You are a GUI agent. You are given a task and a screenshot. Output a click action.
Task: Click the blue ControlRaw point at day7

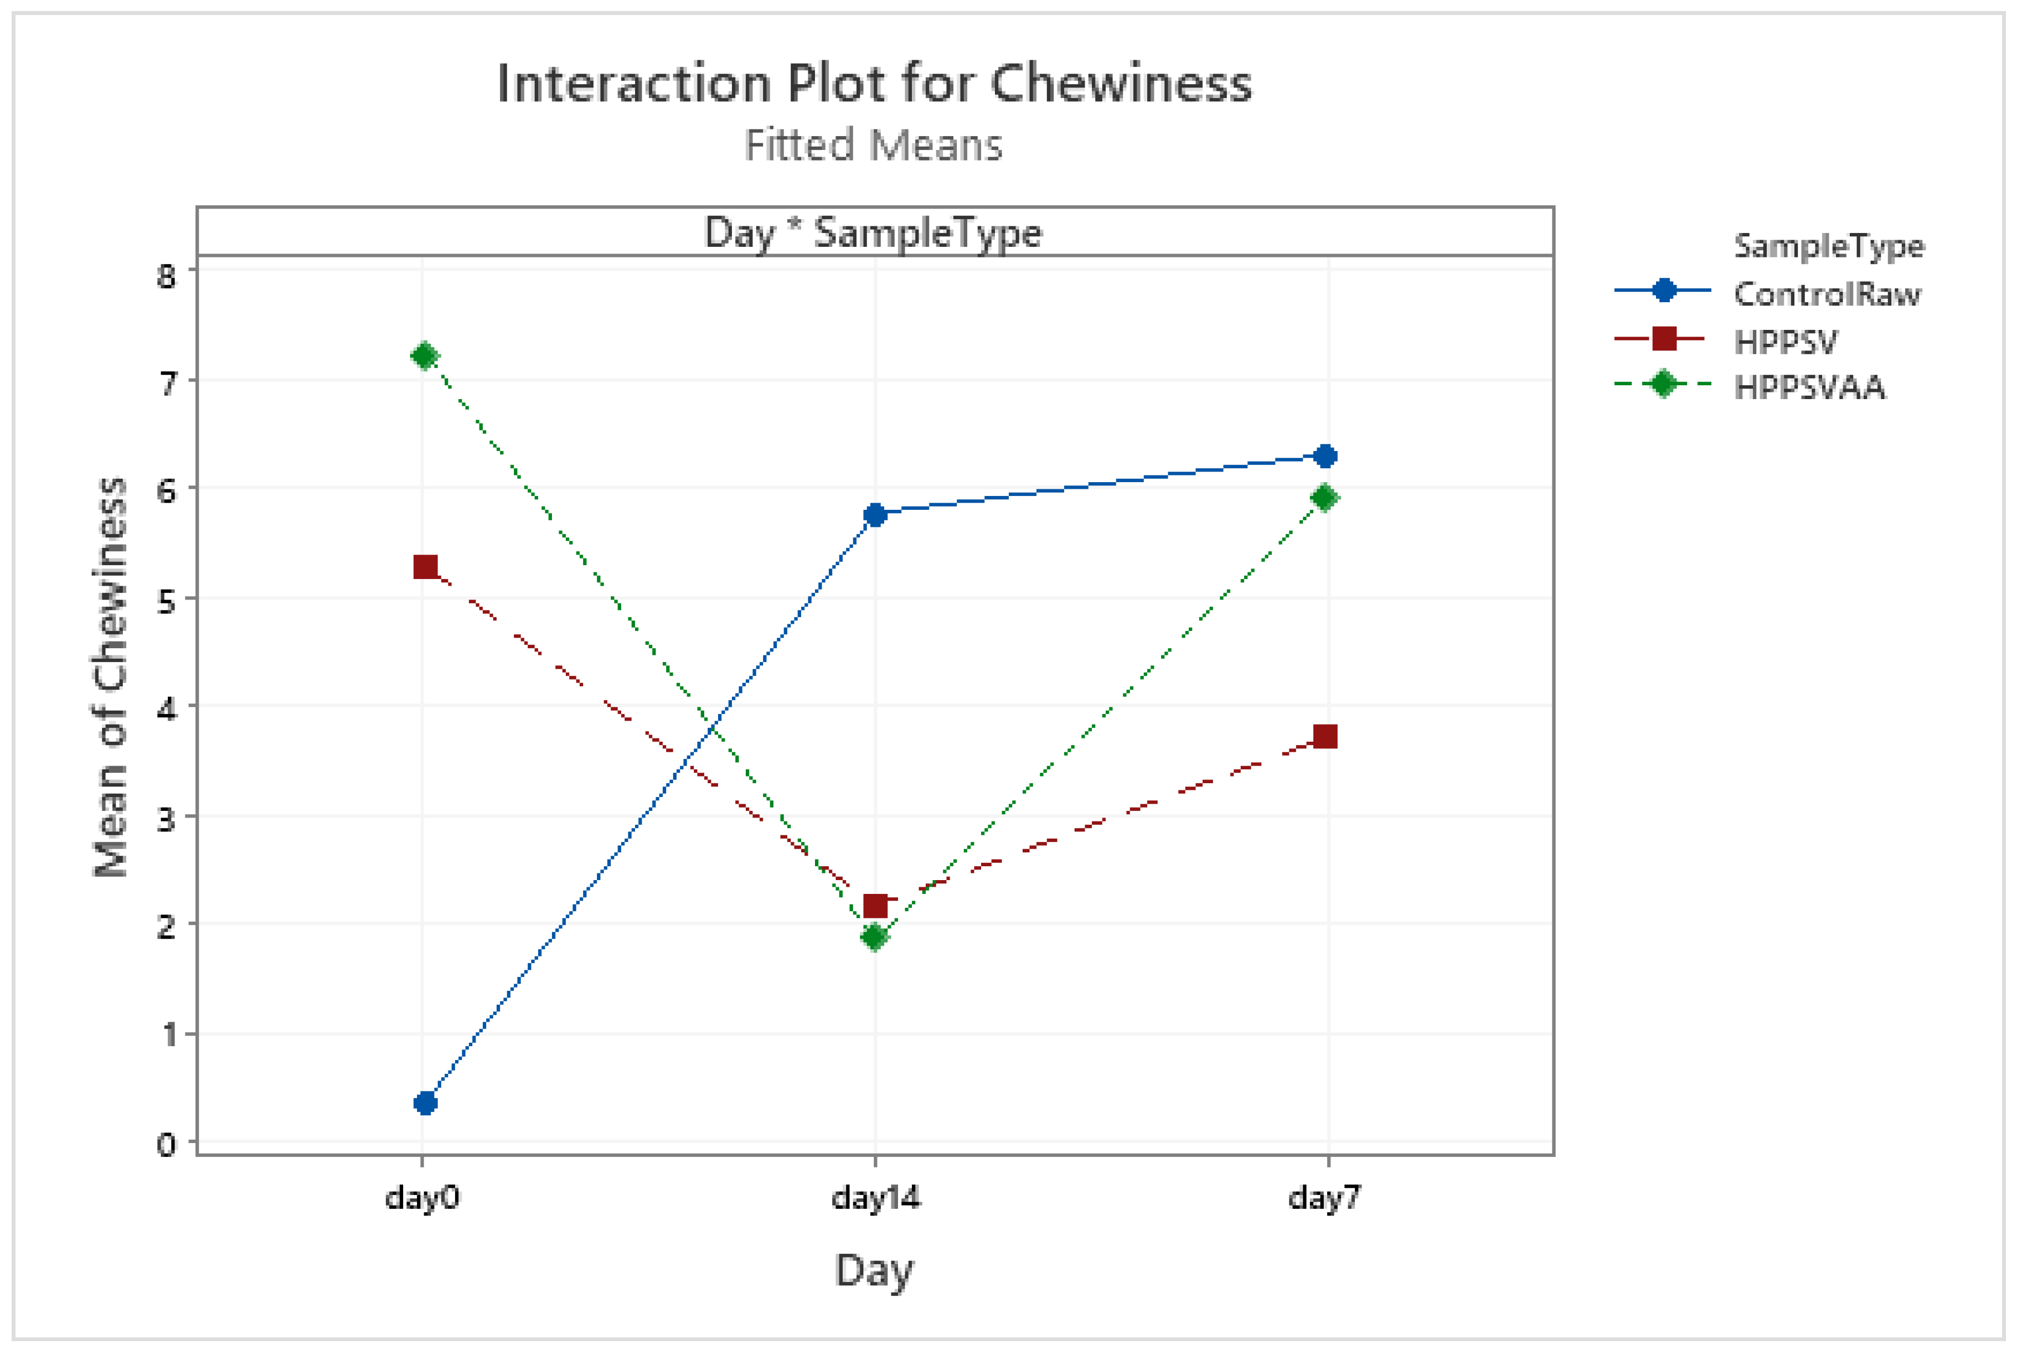pos(1324,456)
